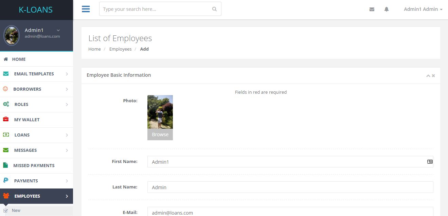
Task: Click the Missed Payments file icon
Action: pos(5,165)
